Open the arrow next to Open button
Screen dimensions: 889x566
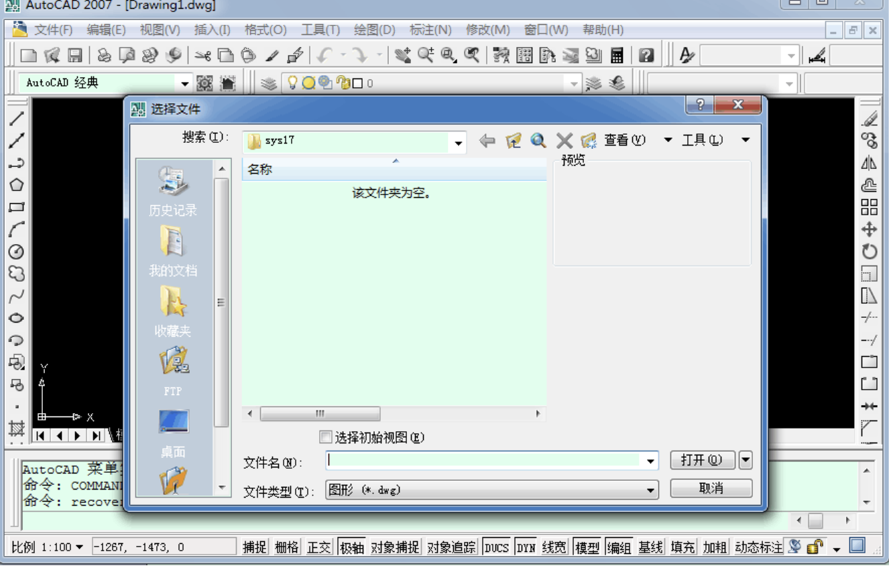tap(745, 460)
